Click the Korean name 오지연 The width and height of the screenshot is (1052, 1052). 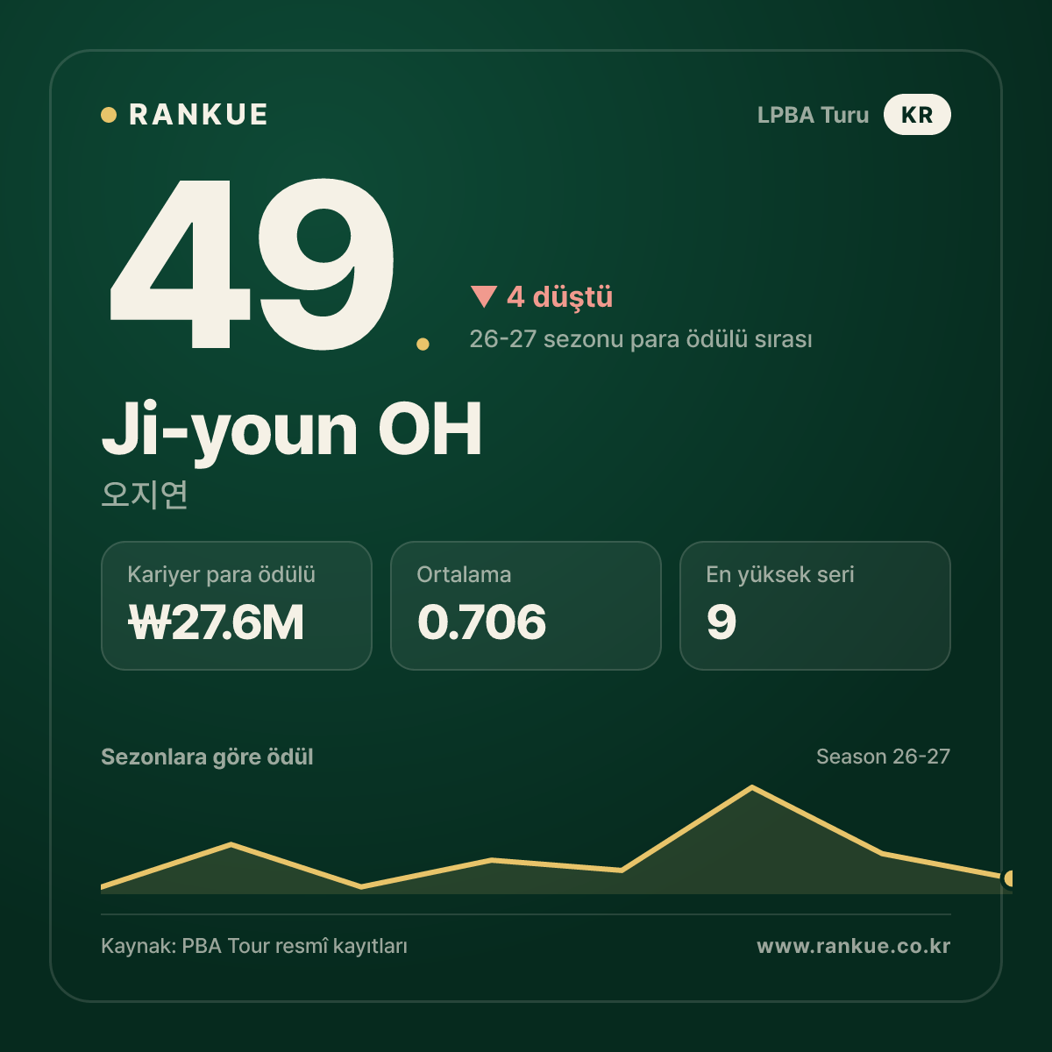click(x=145, y=494)
